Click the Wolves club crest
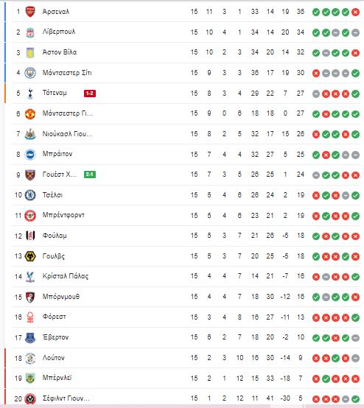The image size is (364, 408). (30, 256)
